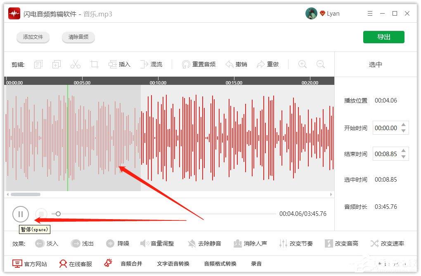Open the 音频合并 audio merge tab
This screenshot has width=421, height=276.
(x=131, y=264)
